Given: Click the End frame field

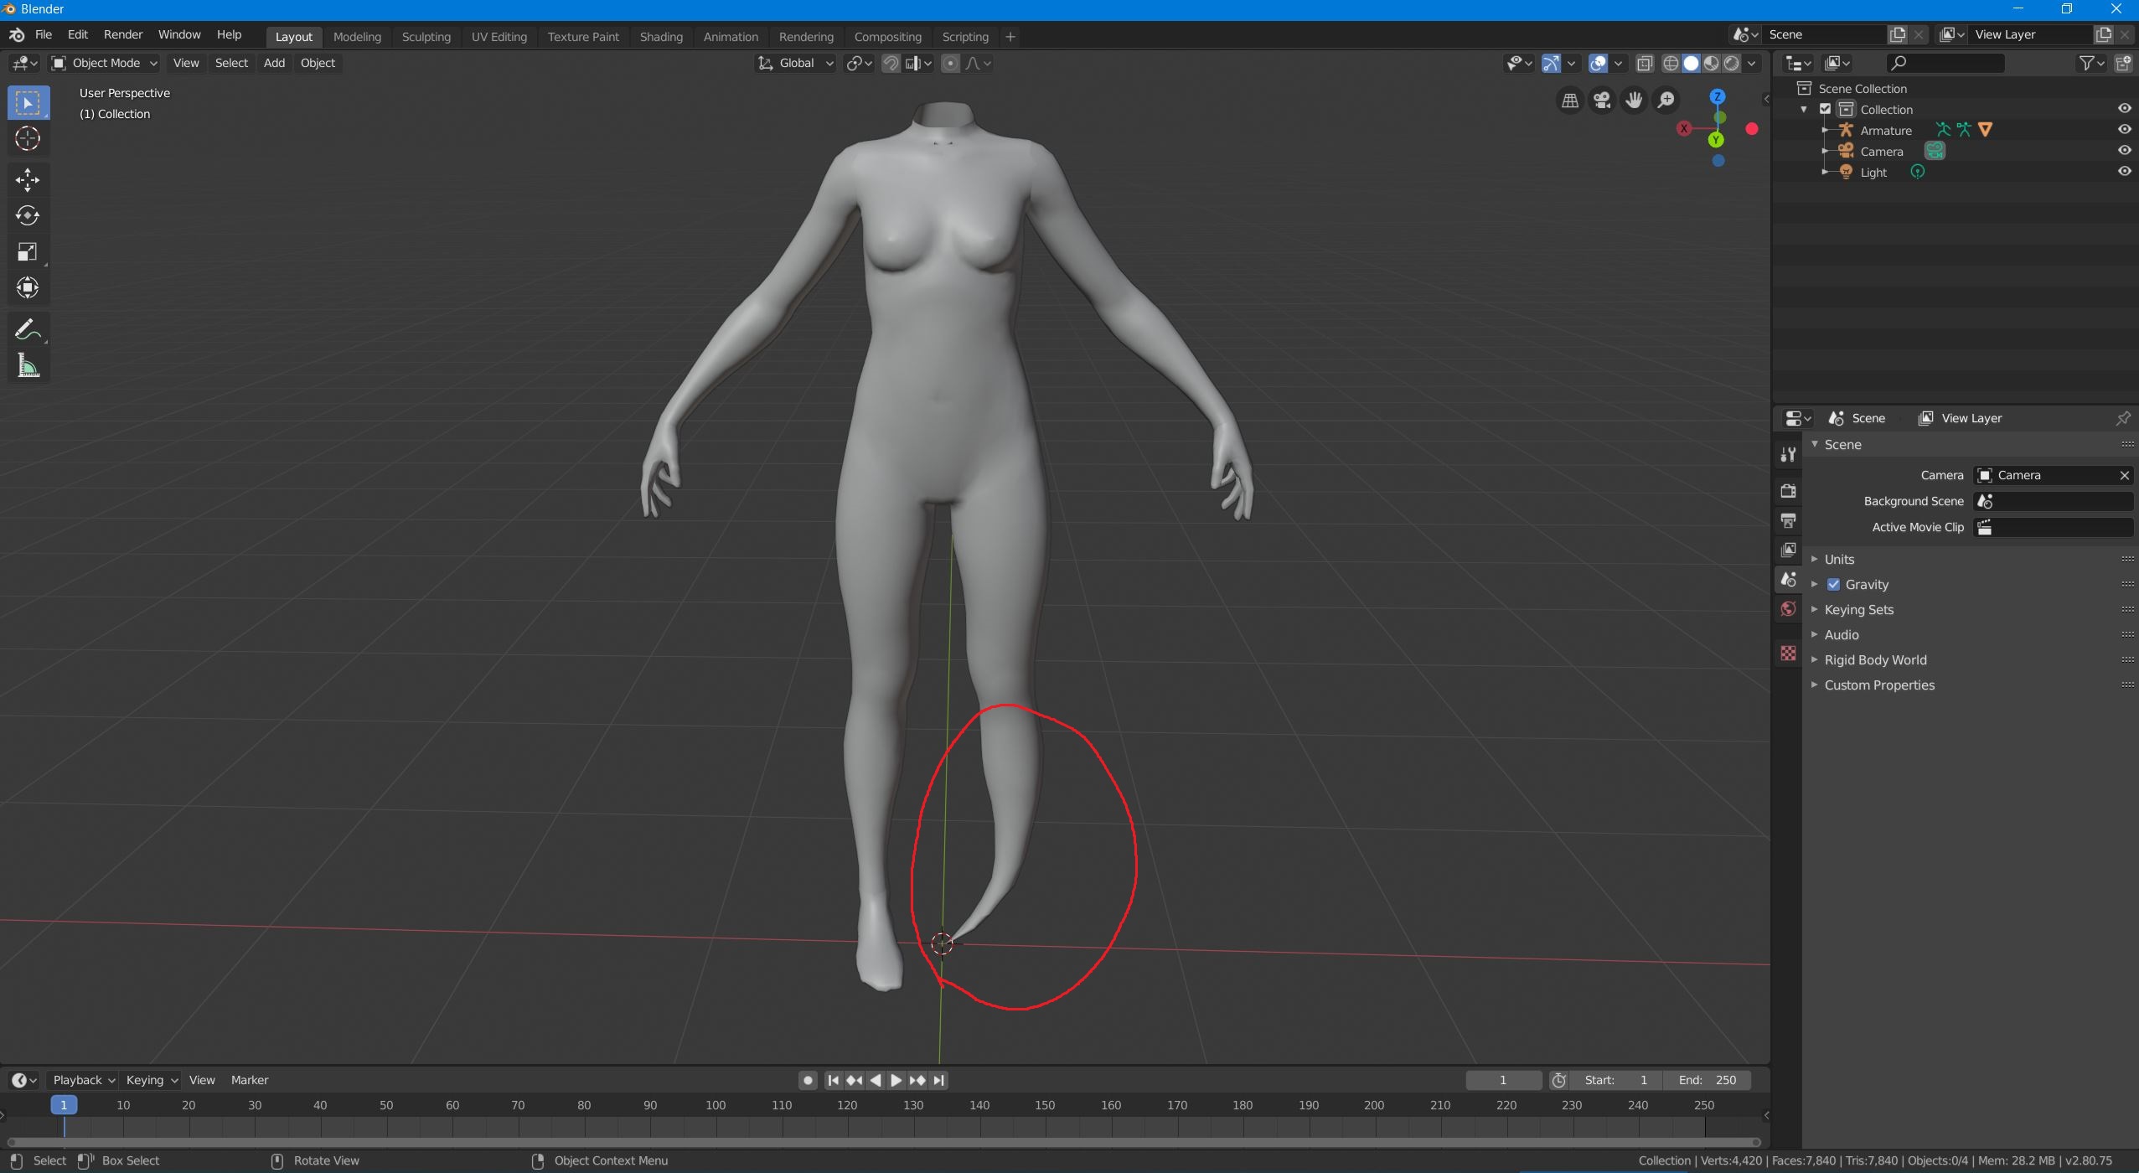Looking at the screenshot, I should point(1706,1080).
